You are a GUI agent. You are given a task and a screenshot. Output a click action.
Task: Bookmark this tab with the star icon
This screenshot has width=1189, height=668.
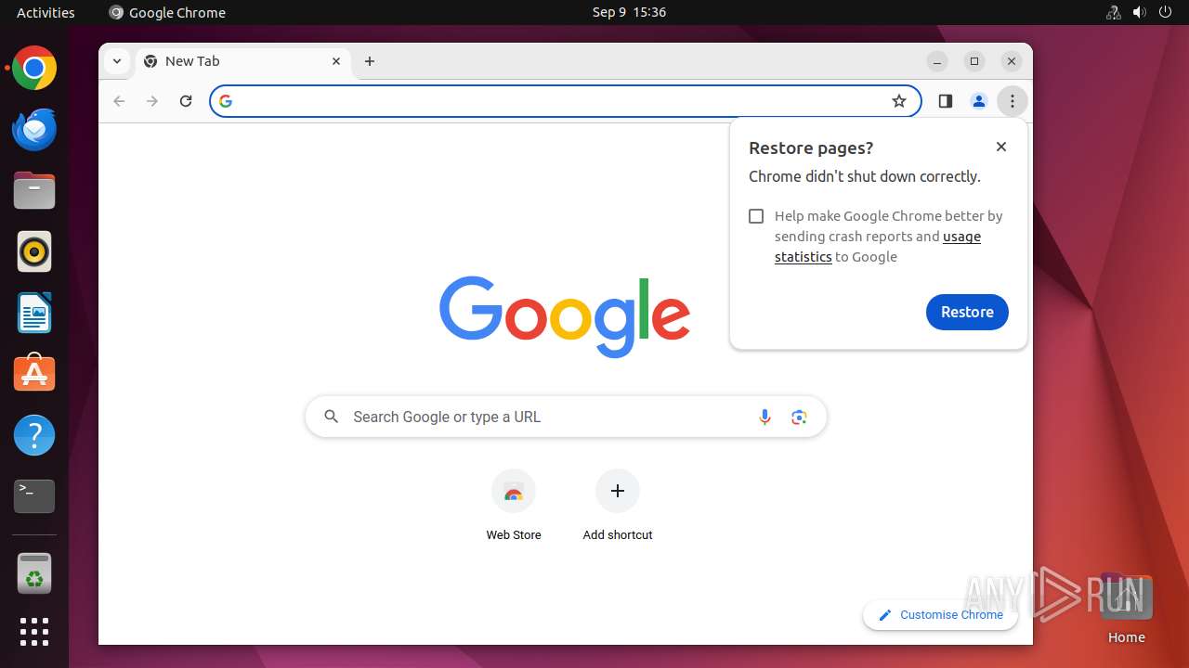coord(898,101)
